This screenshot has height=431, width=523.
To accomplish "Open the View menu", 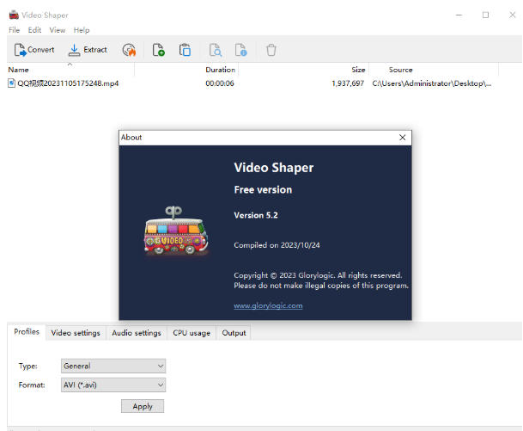I will pyautogui.click(x=58, y=30).
